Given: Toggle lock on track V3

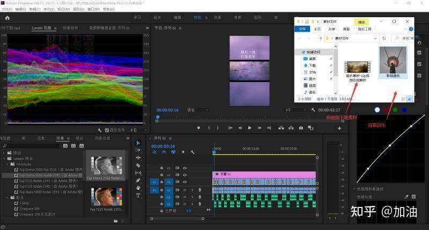Looking at the screenshot, I should pyautogui.click(x=162, y=168).
